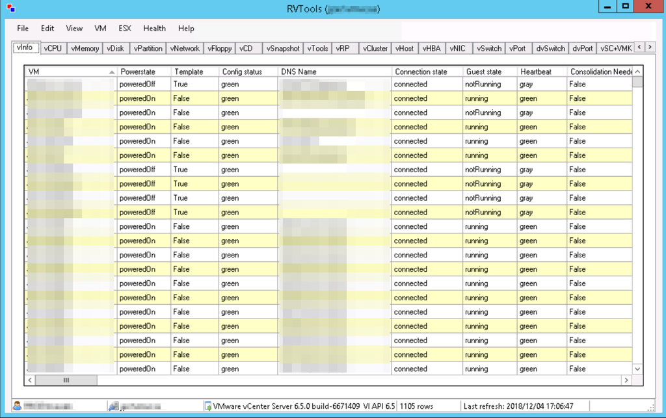The height and width of the screenshot is (418, 666).
Task: Select the vInfo tab
Action: click(25, 47)
